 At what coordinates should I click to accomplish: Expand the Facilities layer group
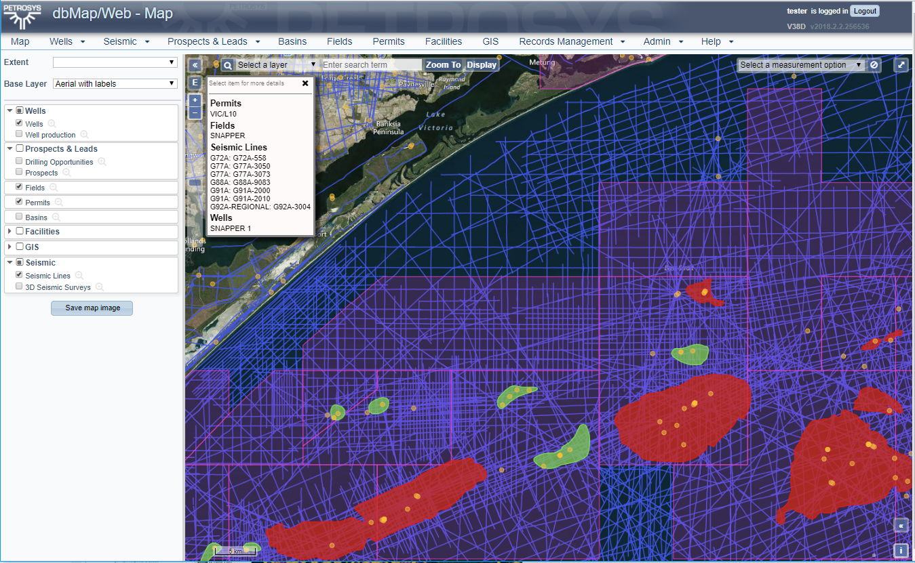tap(9, 232)
